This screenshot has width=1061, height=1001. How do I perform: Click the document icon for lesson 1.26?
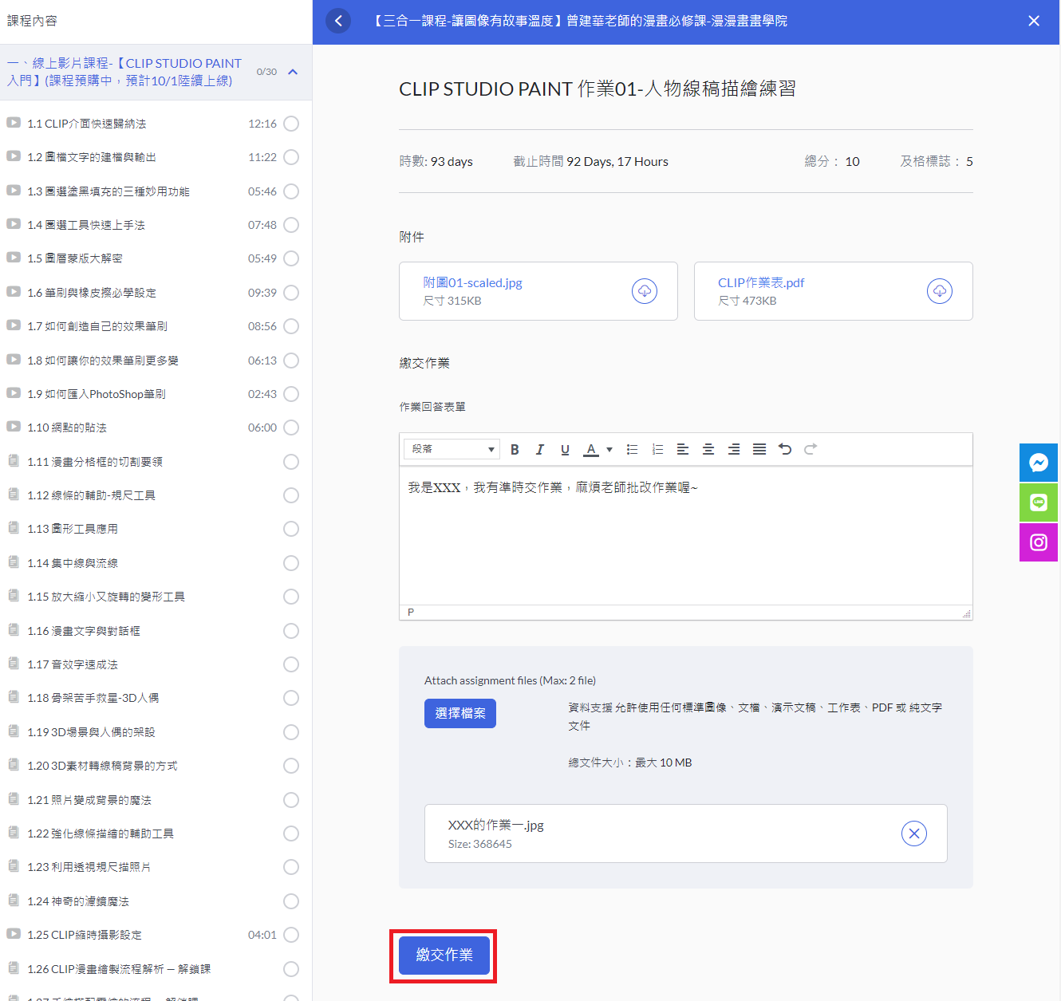pos(14,968)
